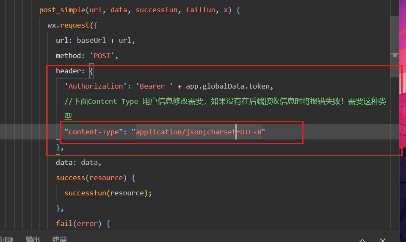Click the 'Authorization' header key
Image resolution: width=406 pixels, height=242 pixels.
click(x=96, y=86)
